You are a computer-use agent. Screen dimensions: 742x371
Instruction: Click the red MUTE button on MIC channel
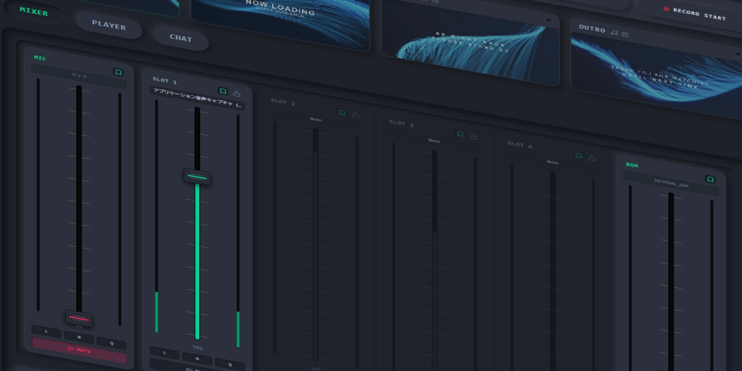point(79,350)
